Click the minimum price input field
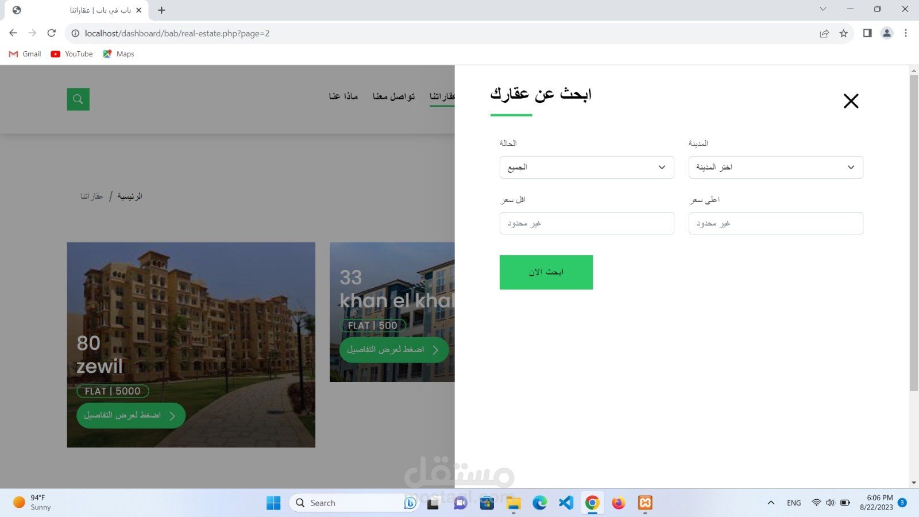This screenshot has width=919, height=517. (x=586, y=223)
